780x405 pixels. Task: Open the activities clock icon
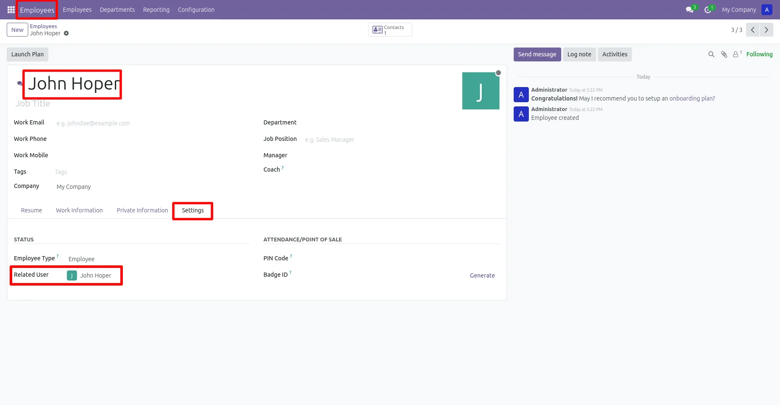point(708,9)
